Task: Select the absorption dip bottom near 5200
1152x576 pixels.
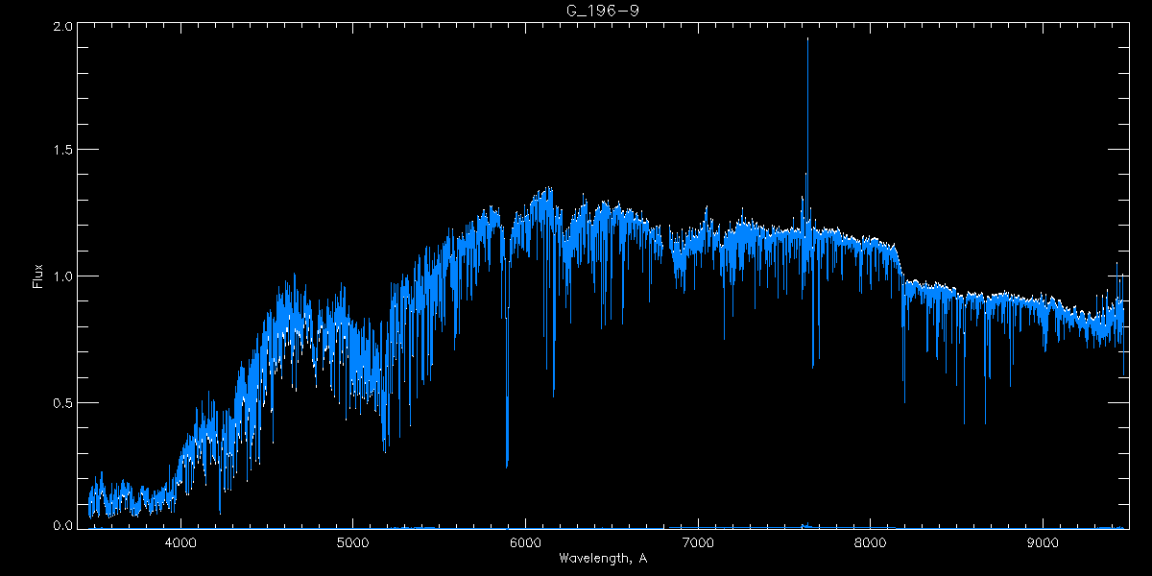Action: [385, 449]
